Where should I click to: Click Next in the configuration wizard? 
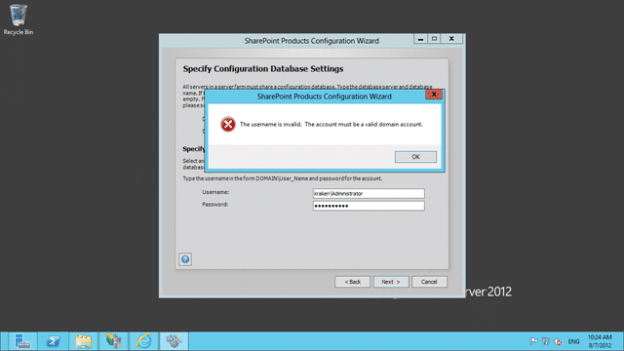pos(391,282)
